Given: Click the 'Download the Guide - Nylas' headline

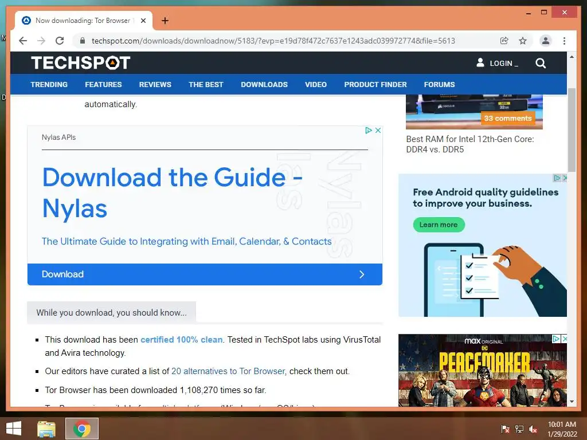Looking at the screenshot, I should click(172, 192).
